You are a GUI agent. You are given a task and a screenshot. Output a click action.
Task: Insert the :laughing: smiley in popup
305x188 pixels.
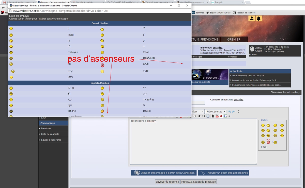[x=102, y=100]
